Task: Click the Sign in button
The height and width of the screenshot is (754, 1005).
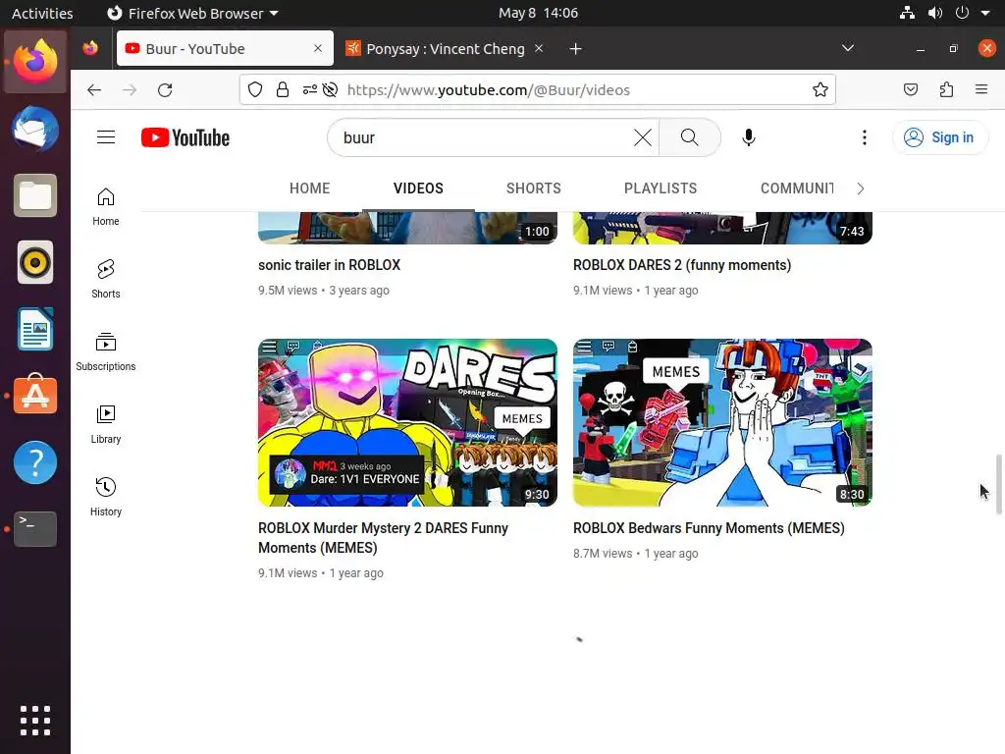Action: 939,137
